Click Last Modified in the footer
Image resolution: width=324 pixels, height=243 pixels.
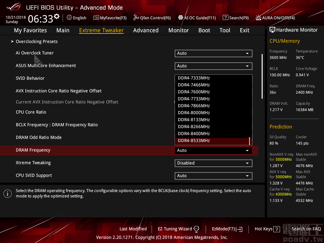tap(133, 229)
